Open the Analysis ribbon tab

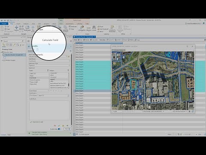coord(26,24)
